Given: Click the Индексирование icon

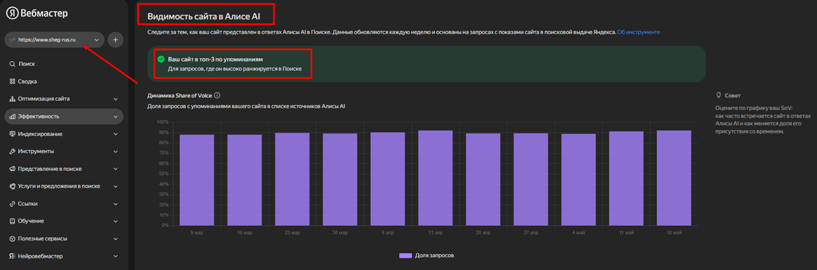Looking at the screenshot, I should [x=12, y=134].
